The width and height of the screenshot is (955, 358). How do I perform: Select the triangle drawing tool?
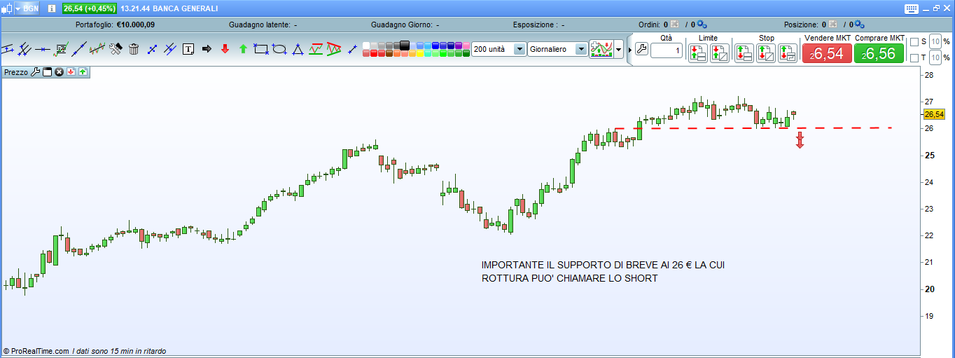(x=298, y=49)
